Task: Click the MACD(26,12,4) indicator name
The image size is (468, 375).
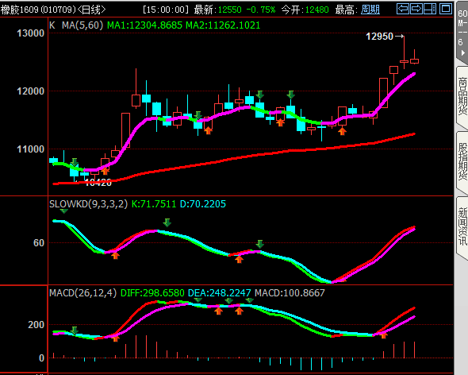Action: click(82, 292)
